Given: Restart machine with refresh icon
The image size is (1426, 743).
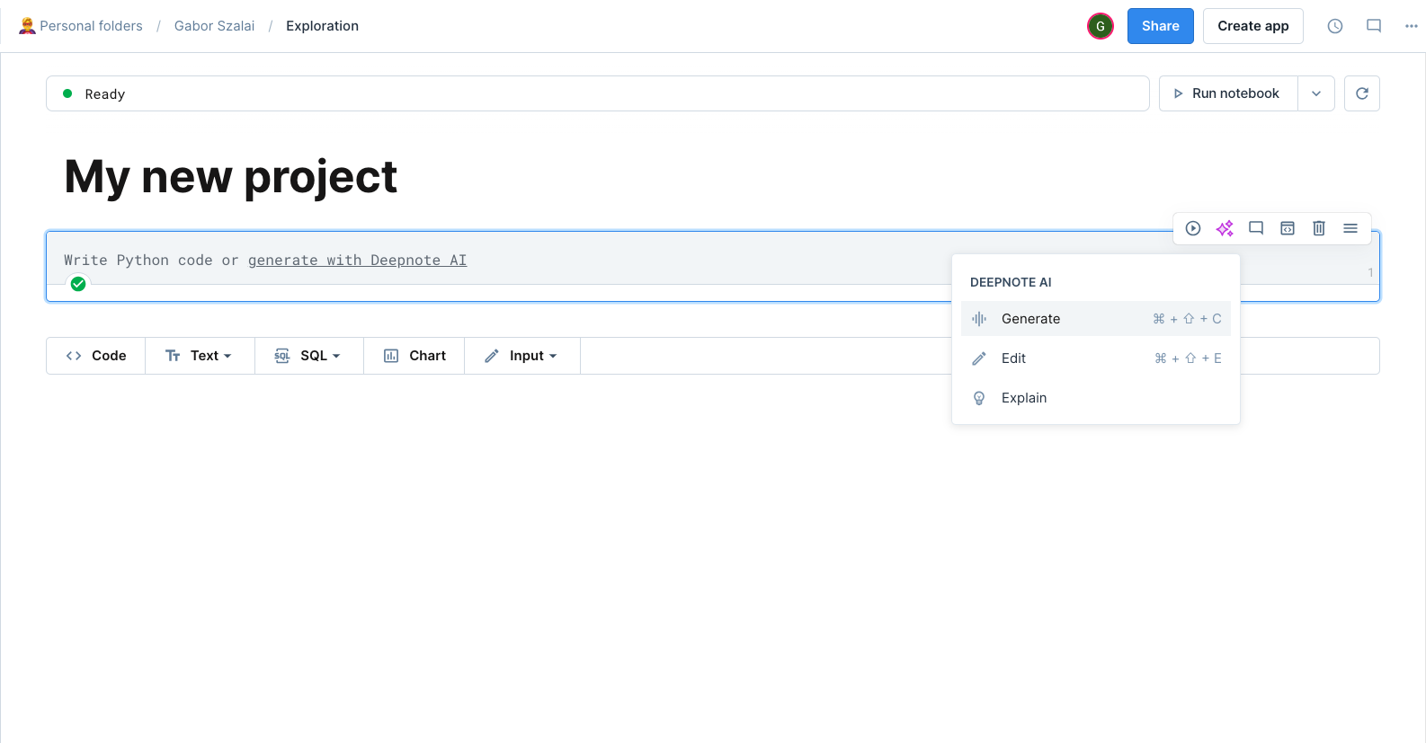Looking at the screenshot, I should pos(1362,93).
